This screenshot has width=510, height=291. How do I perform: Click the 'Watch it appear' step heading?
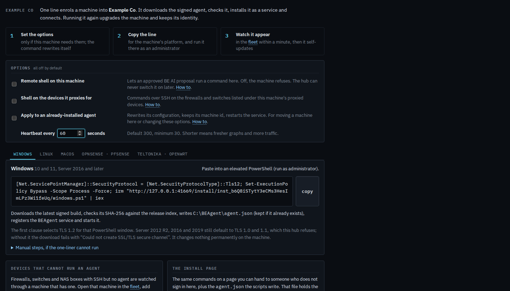click(253, 35)
